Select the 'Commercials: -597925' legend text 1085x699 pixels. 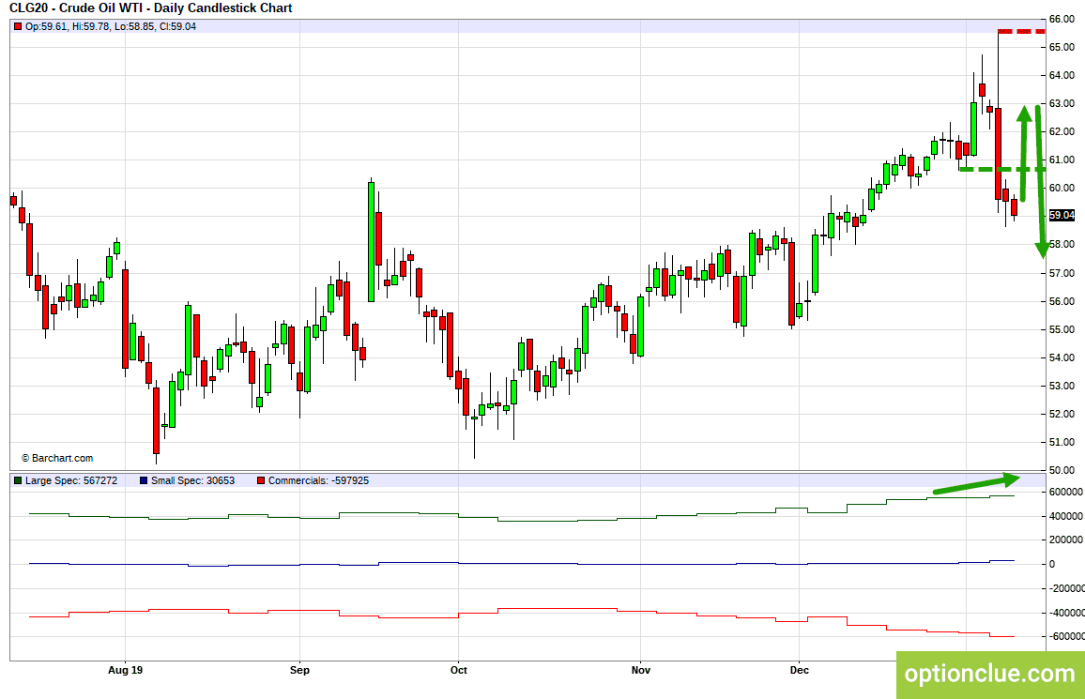coord(318,480)
